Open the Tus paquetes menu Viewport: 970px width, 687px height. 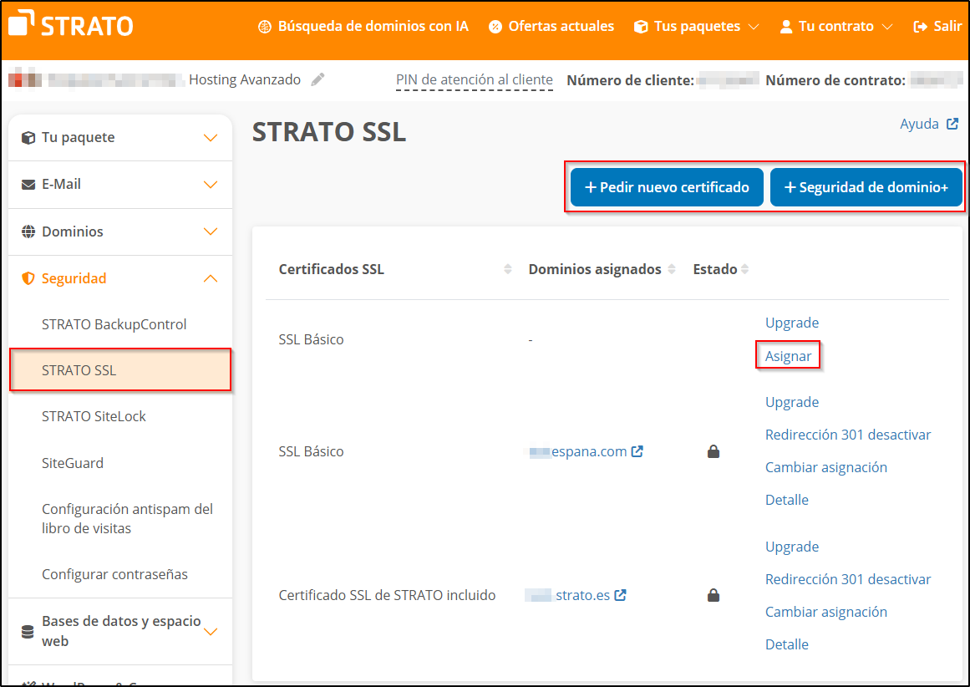(696, 26)
